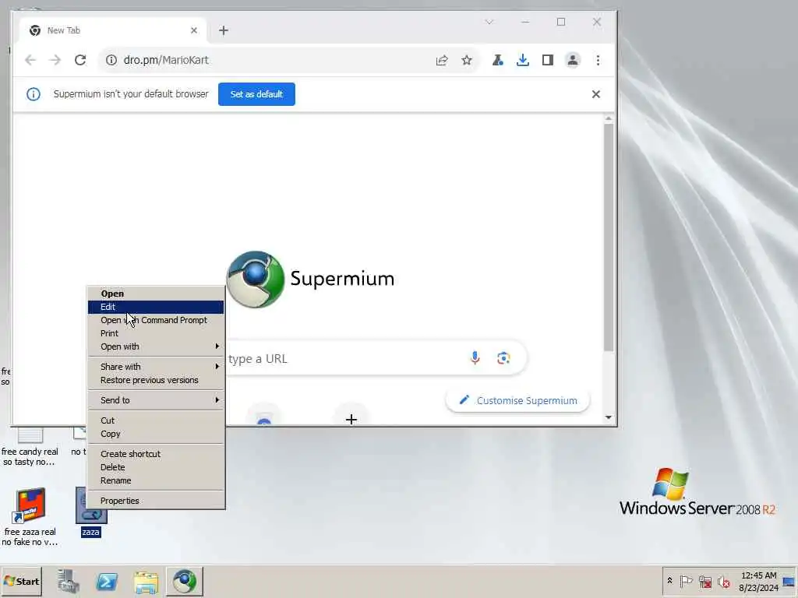Click the page scrollbar up arrow

click(x=608, y=118)
